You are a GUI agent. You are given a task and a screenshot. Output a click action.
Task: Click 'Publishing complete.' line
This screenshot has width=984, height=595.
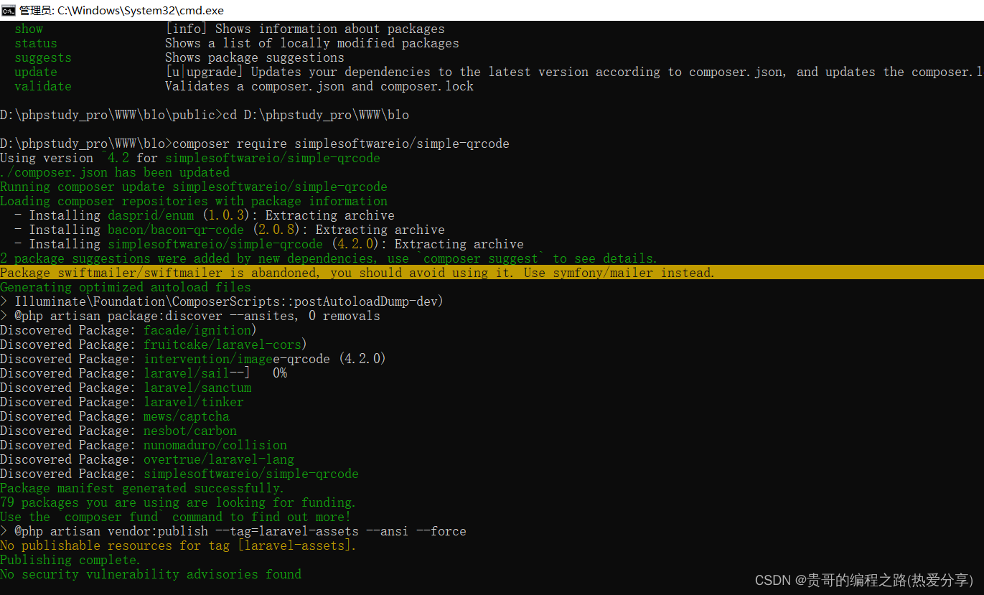pyautogui.click(x=71, y=560)
